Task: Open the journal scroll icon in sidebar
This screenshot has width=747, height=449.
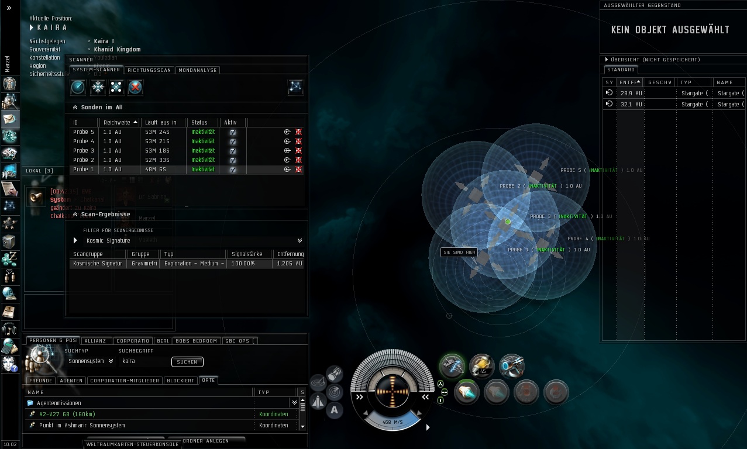Action: [x=9, y=188]
